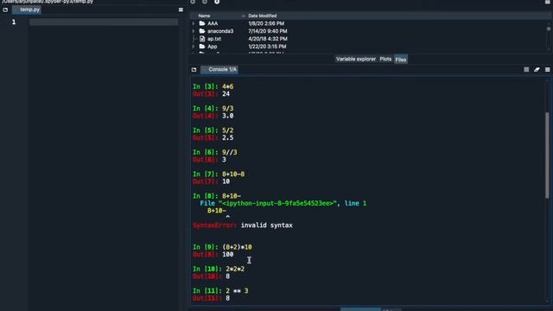Click line number 1 in the editor gutter

14,22
